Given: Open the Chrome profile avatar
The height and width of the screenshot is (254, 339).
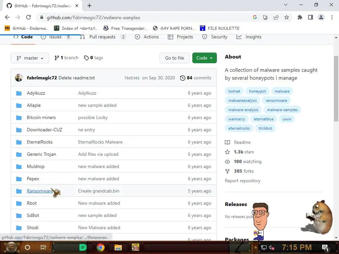Looking at the screenshot, I should [x=321, y=17].
